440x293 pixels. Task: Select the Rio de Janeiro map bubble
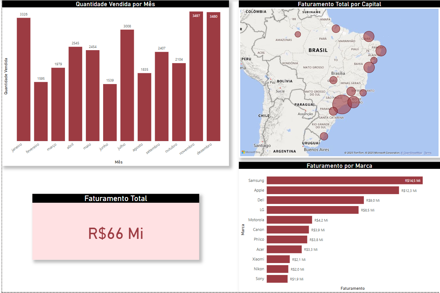[354, 101]
